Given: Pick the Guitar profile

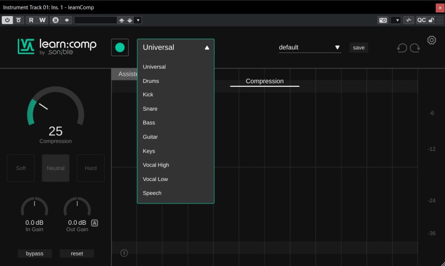Looking at the screenshot, I should click(150, 137).
